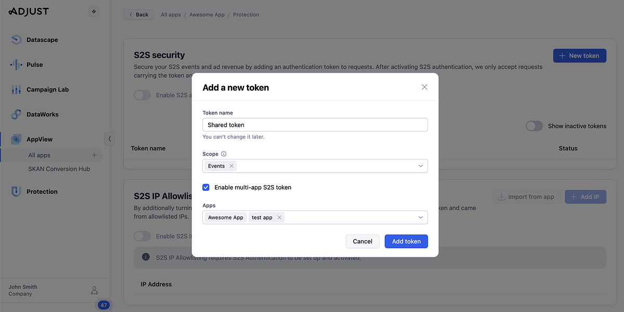Expand the Apps dropdown arrow

point(421,217)
